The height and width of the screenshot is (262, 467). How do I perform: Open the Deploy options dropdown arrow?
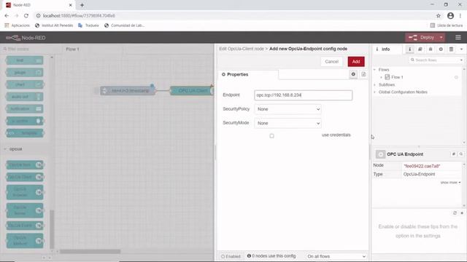coord(441,37)
